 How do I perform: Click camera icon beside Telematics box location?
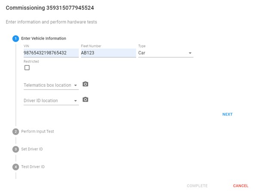85,84
